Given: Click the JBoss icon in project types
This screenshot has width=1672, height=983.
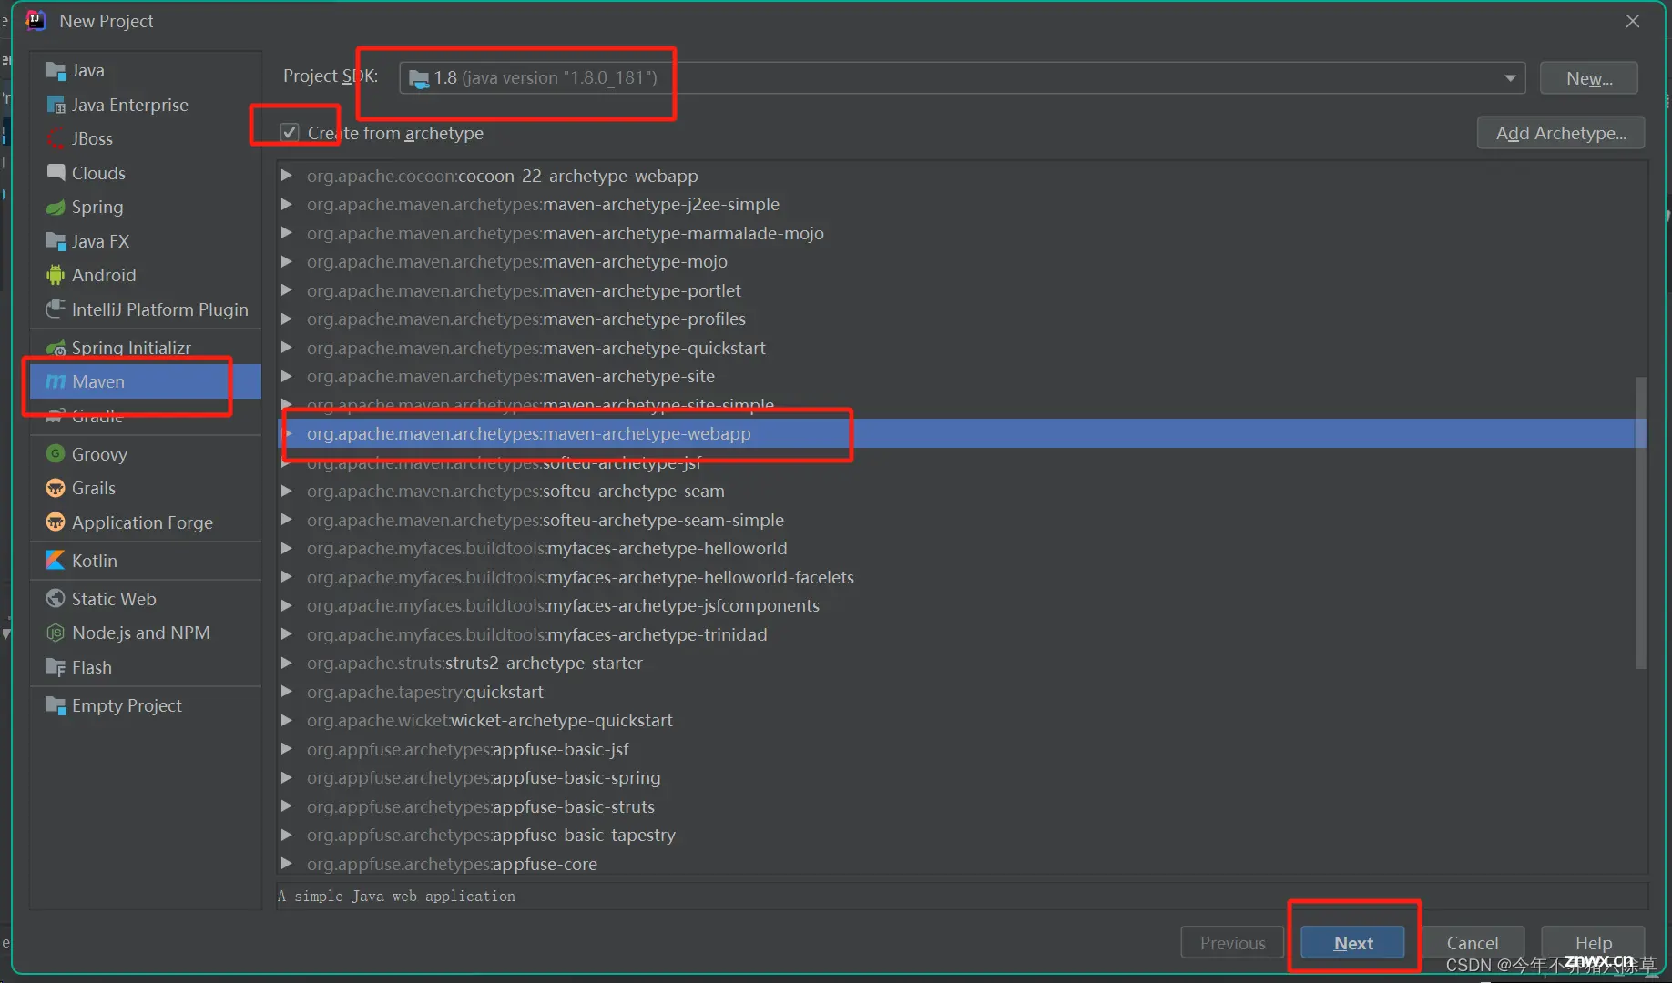Looking at the screenshot, I should point(56,138).
